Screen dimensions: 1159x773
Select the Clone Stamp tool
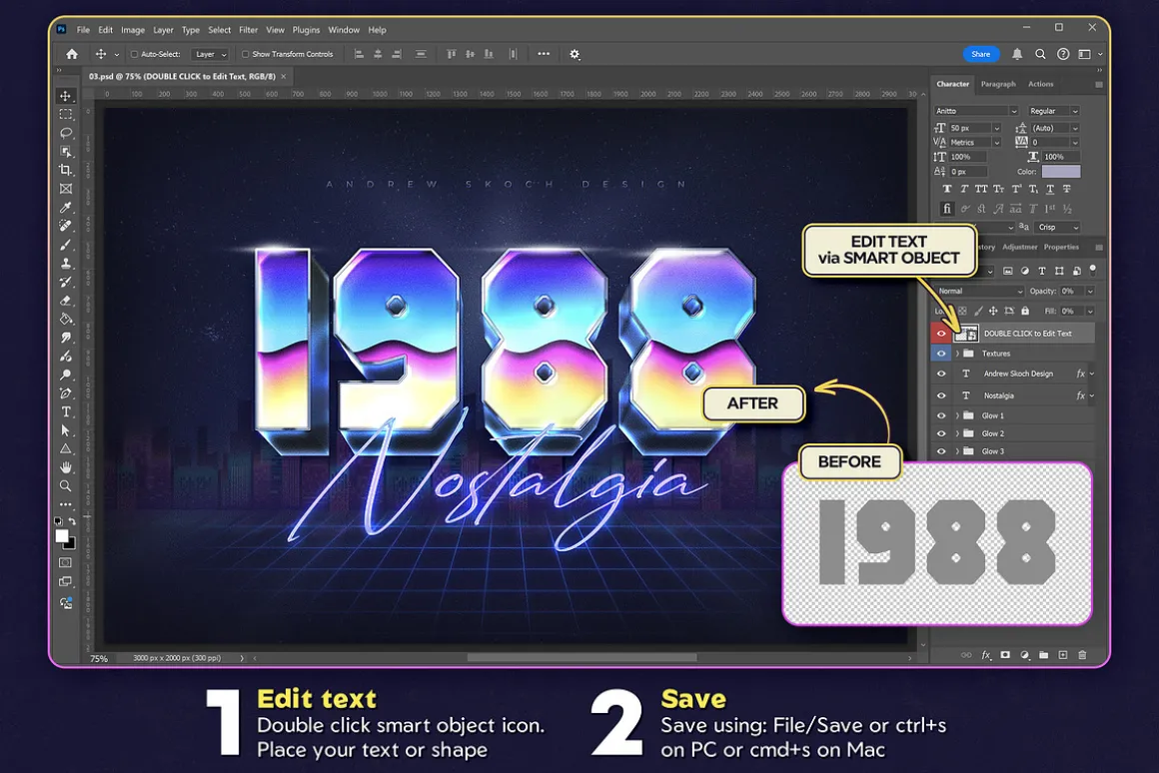pos(66,263)
